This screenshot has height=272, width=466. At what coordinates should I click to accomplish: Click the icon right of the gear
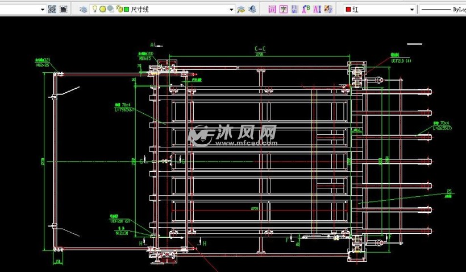coord(63,9)
